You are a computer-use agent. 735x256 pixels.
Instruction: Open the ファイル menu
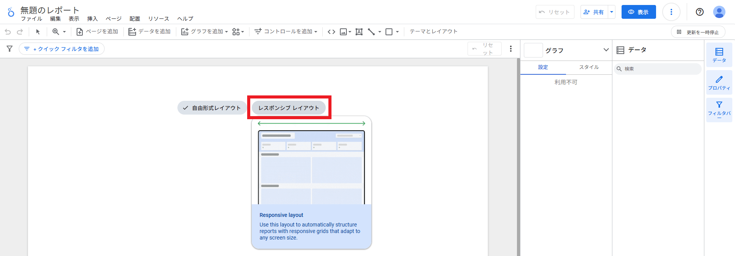[x=31, y=19]
